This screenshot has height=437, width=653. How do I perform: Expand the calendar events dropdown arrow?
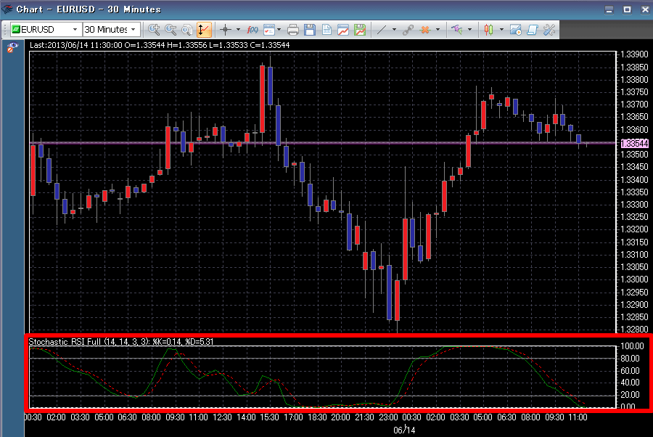coord(279,30)
